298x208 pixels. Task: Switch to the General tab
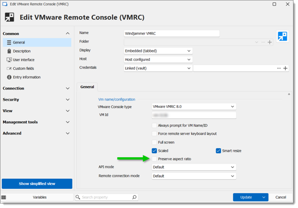[x=87, y=87]
